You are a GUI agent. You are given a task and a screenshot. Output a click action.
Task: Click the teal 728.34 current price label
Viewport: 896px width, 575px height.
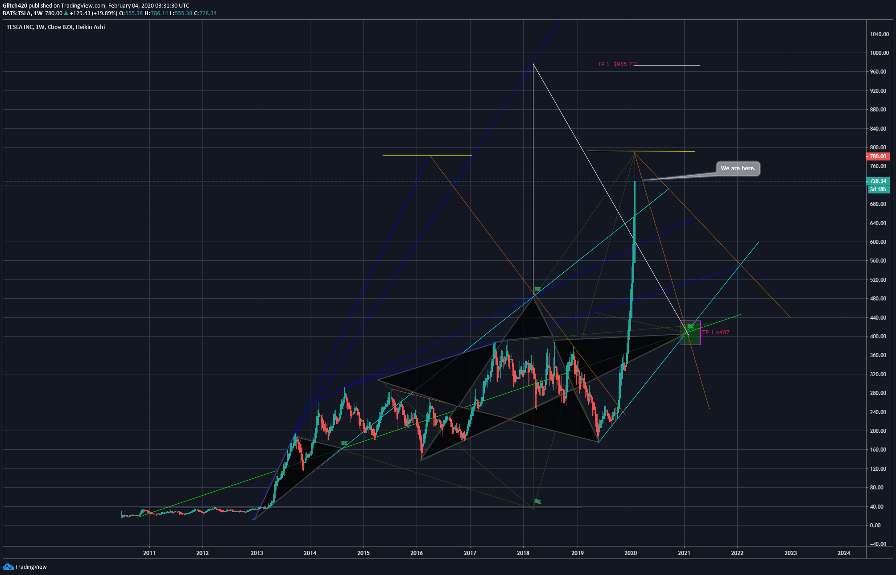pos(878,181)
